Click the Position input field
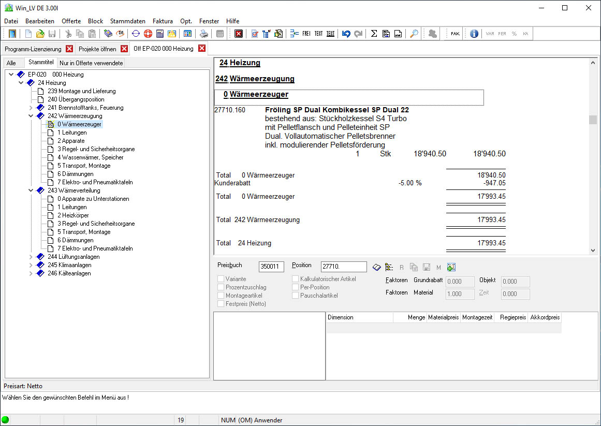The image size is (601, 426). pos(344,267)
